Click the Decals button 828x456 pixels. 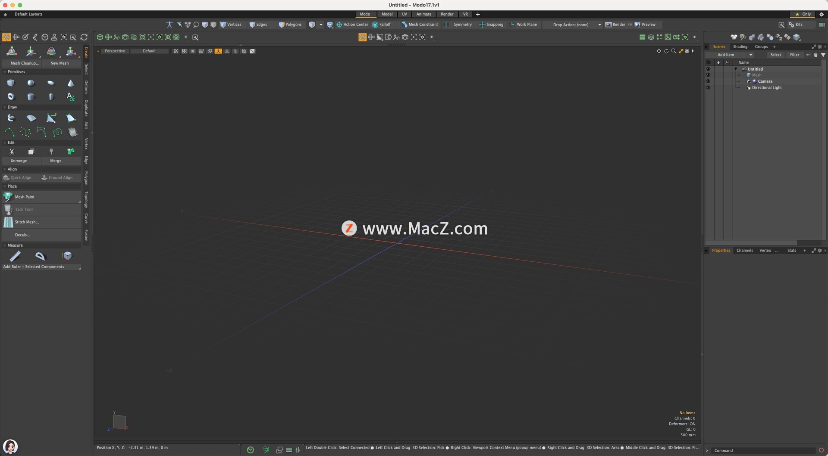tap(41, 235)
